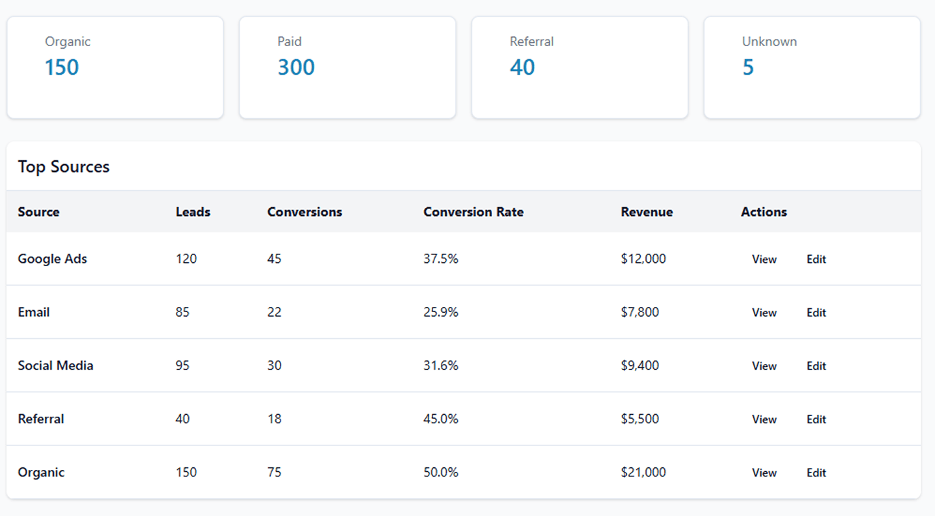
Task: Edit the Social Media source entry
Action: click(x=816, y=366)
